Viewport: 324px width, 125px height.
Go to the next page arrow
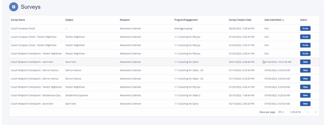click(315, 112)
